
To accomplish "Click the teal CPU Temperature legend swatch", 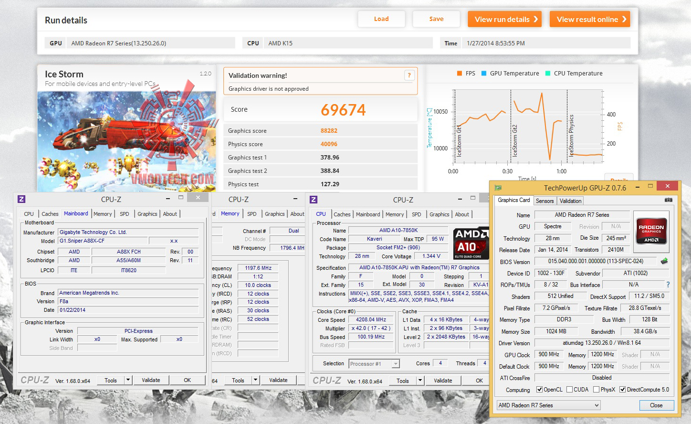I will [x=548, y=73].
